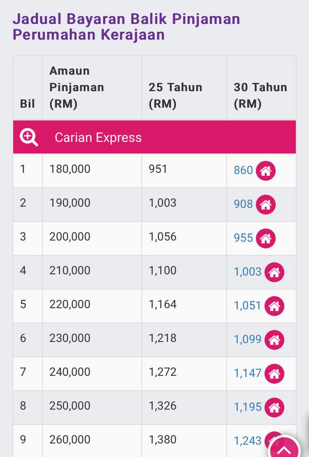Open the 1,195 repayment link
Image resolution: width=309 pixels, height=457 pixels.
pyautogui.click(x=248, y=407)
